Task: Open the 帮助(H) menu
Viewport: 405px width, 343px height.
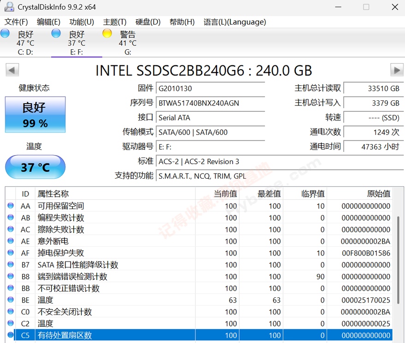Action: pyautogui.click(x=182, y=22)
